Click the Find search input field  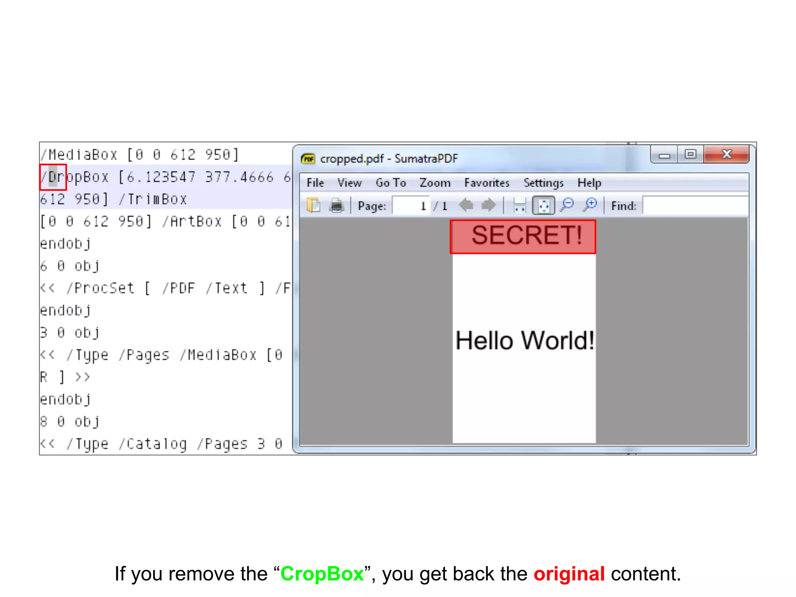tap(695, 206)
